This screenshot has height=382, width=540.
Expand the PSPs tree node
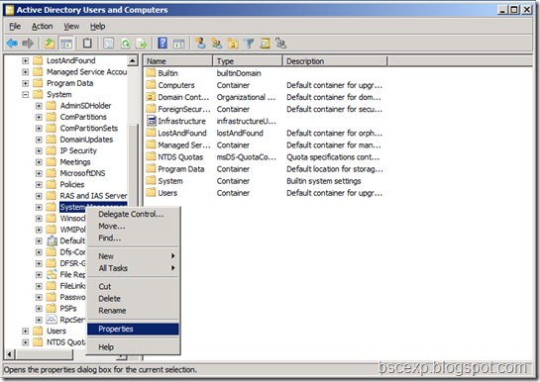(39, 308)
